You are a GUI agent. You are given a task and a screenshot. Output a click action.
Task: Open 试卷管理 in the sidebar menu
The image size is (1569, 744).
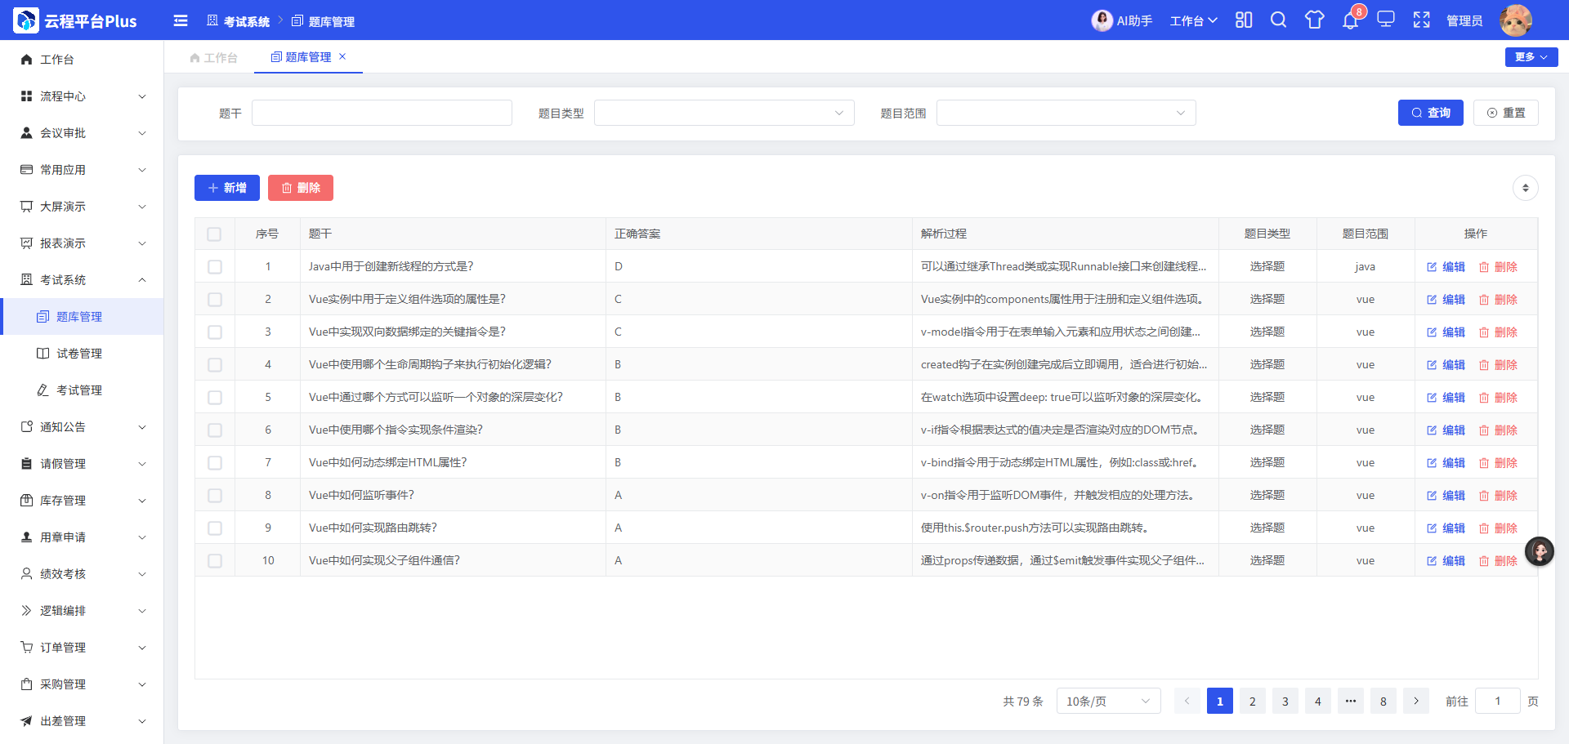tap(79, 353)
